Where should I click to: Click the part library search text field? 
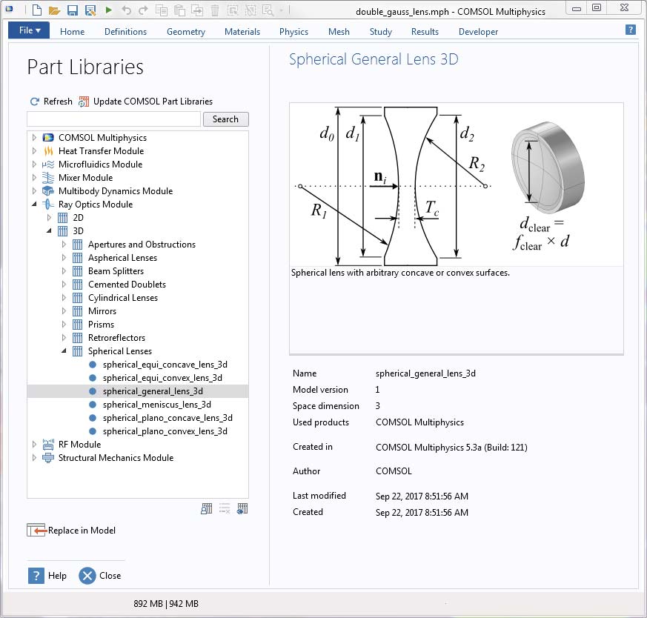pyautogui.click(x=113, y=119)
